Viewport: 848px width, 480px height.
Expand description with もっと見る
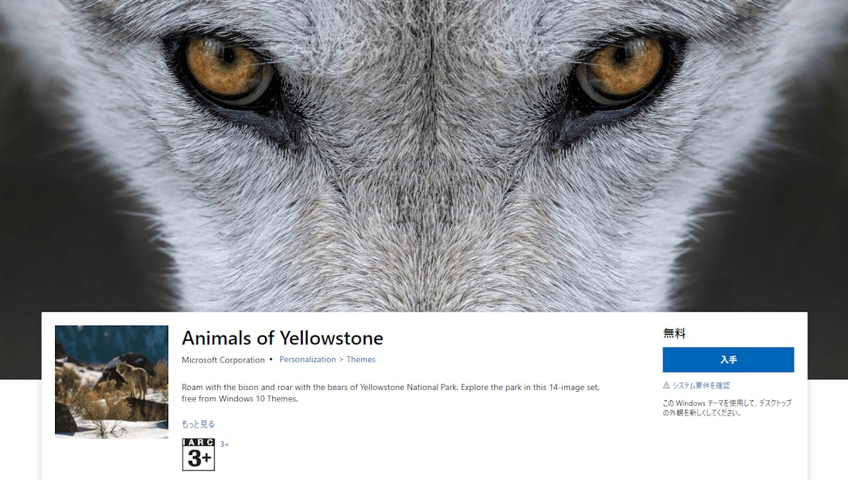click(x=198, y=424)
